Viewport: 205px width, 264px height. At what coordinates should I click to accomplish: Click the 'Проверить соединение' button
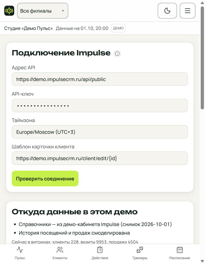[45, 179]
